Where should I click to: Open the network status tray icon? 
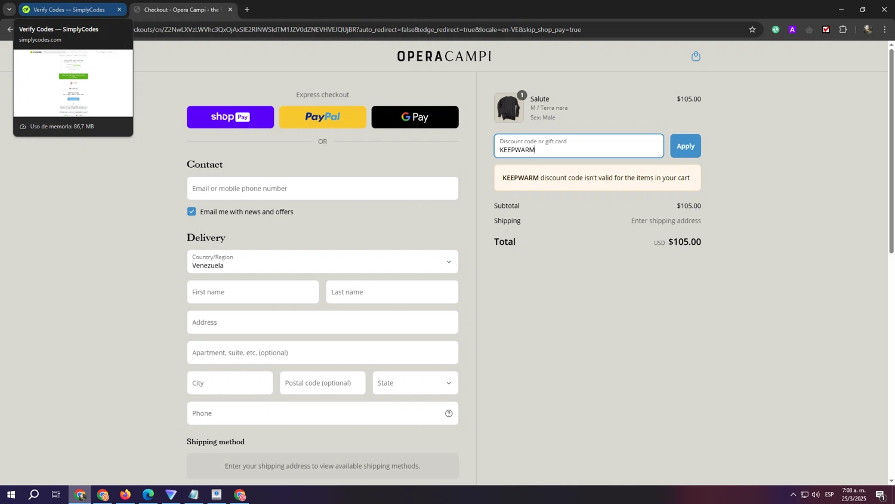[x=804, y=495]
